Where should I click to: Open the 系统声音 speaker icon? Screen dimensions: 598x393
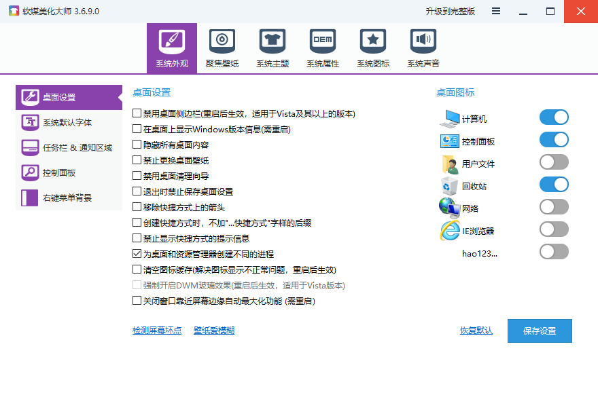click(423, 42)
